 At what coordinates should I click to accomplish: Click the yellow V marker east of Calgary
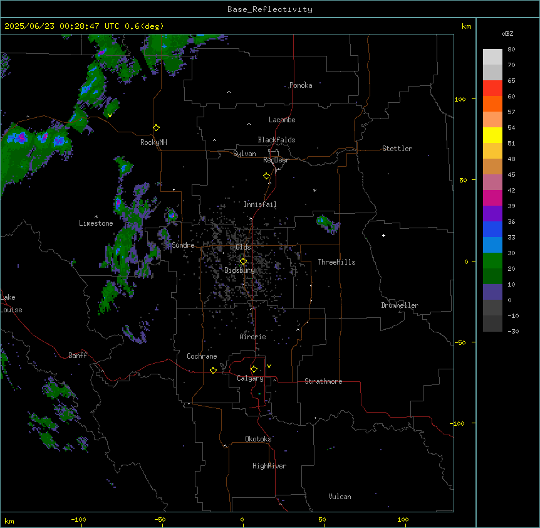coord(269,366)
